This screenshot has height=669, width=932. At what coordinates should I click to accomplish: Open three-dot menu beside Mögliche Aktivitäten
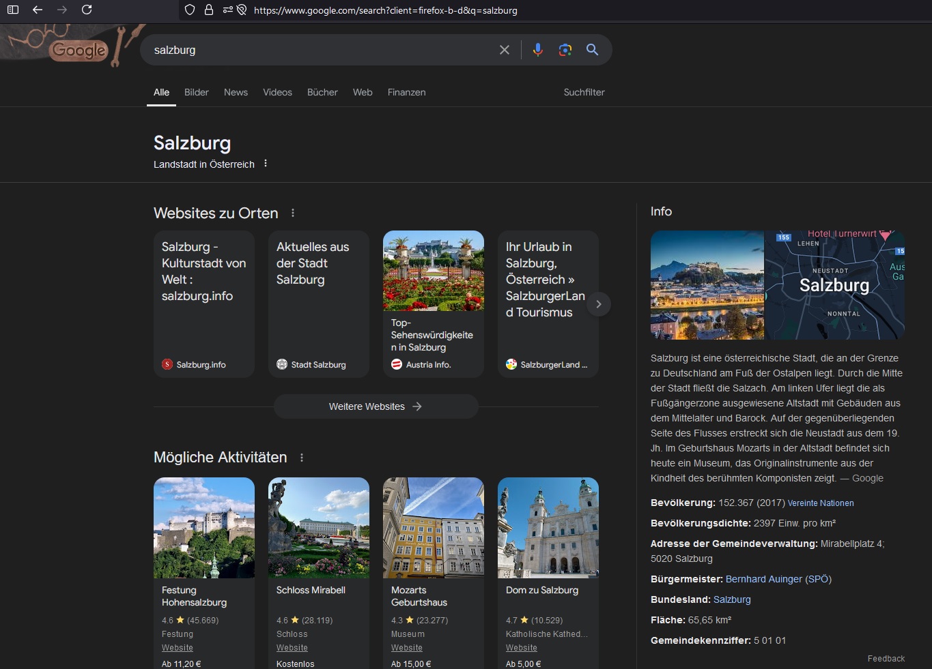(x=302, y=458)
